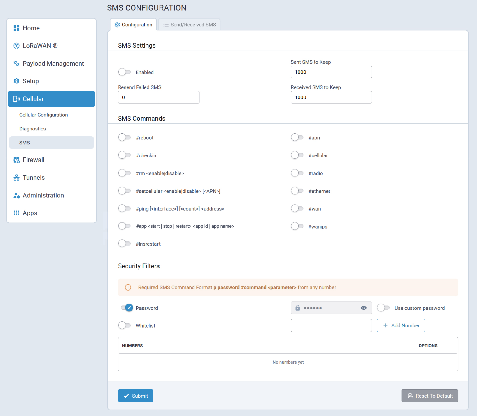Click the Firewall icon in sidebar
Screen dimensions: 477x416
coord(16,160)
